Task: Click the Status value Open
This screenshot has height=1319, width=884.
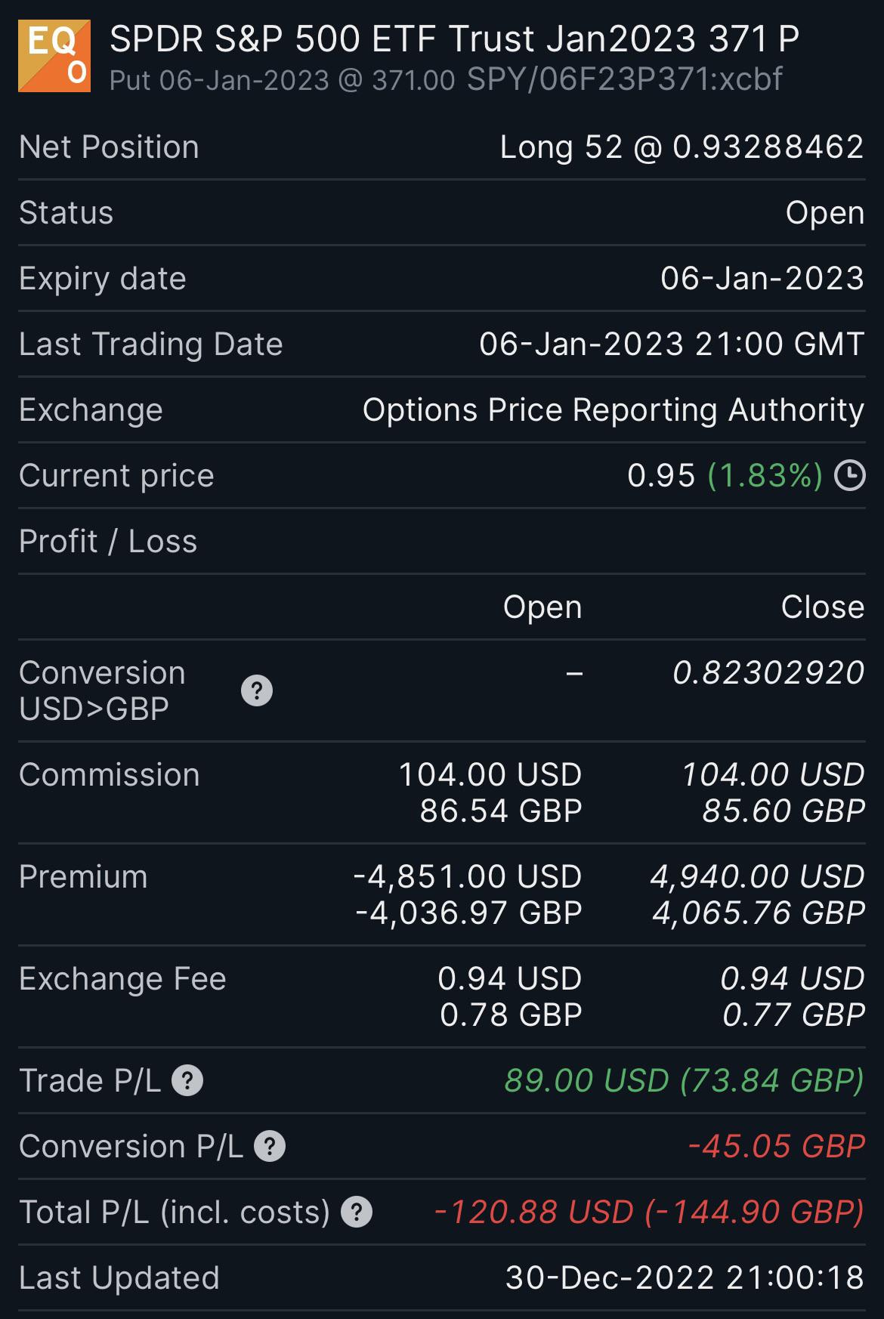Action: tap(824, 213)
